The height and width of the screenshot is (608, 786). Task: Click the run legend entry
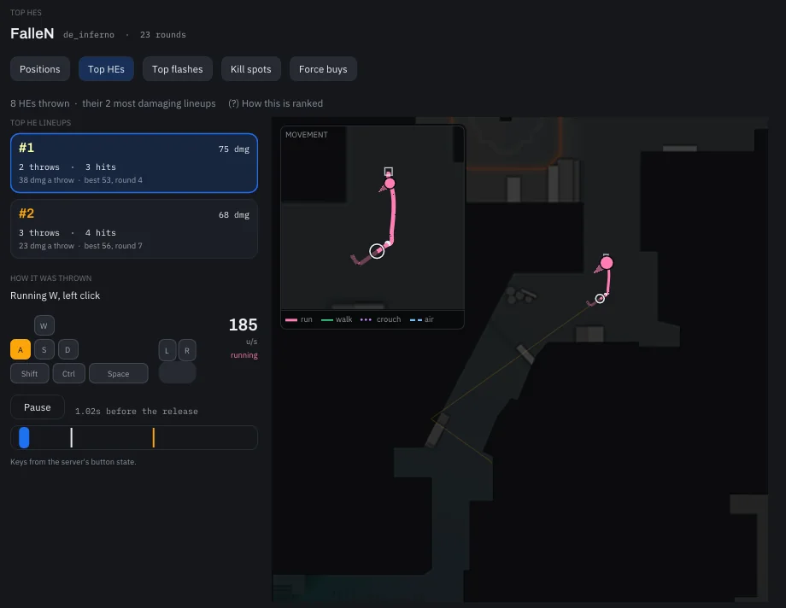299,319
